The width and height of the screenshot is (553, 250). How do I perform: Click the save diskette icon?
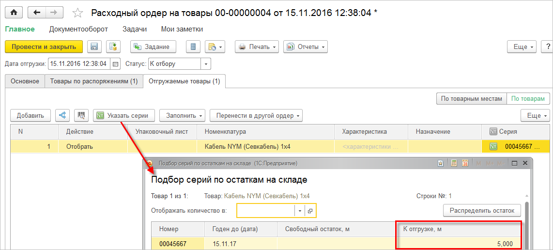[x=94, y=47]
